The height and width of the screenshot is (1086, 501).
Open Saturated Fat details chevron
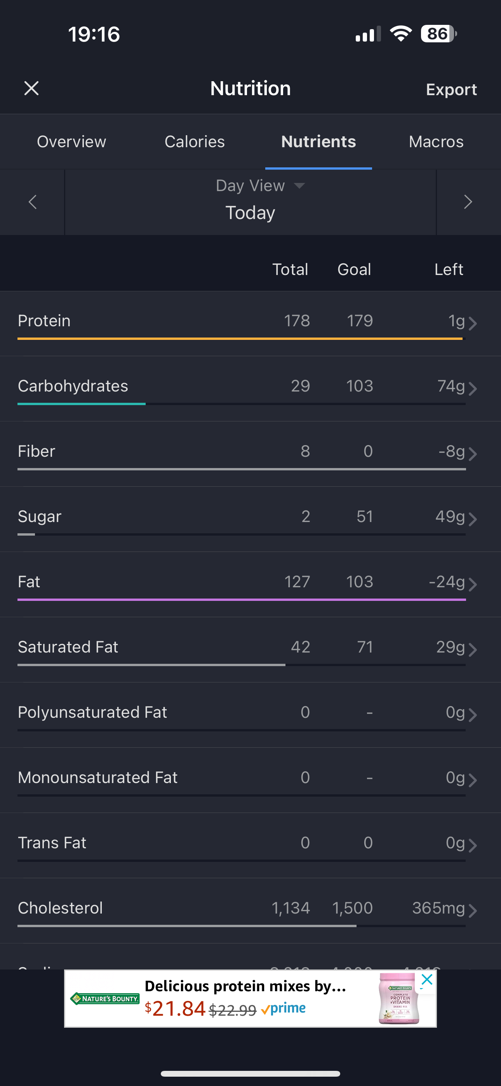click(x=473, y=650)
